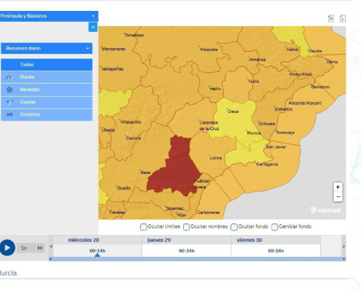Click the Albacete label on the map

coord(209,49)
